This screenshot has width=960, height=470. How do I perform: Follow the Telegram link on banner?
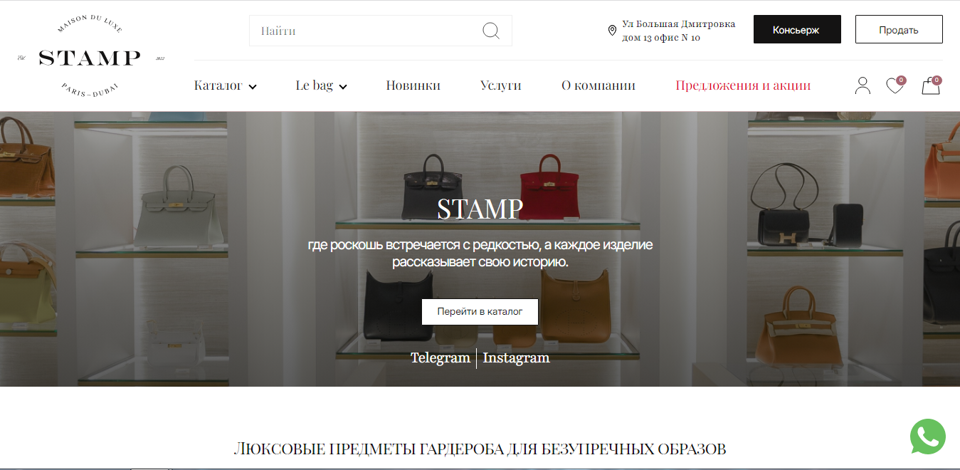pyautogui.click(x=440, y=357)
